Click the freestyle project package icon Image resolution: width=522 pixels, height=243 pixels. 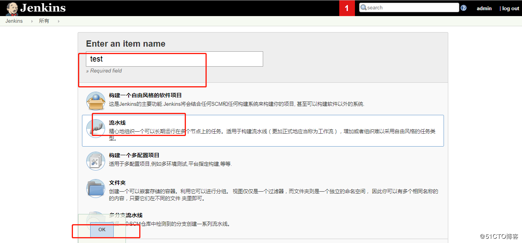(95, 100)
